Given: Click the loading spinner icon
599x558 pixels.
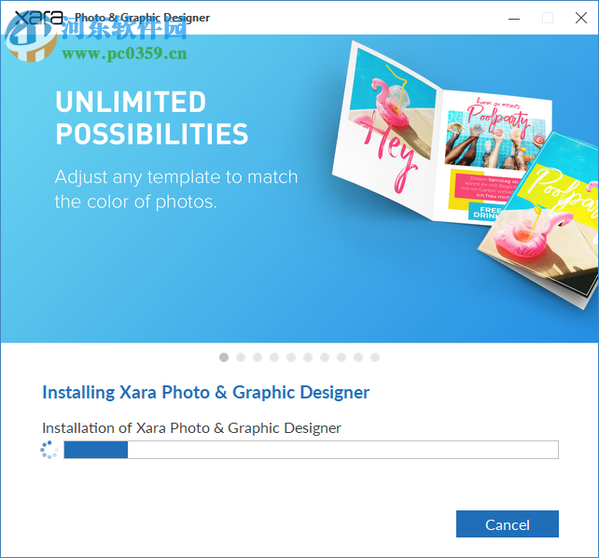Looking at the screenshot, I should [49, 450].
